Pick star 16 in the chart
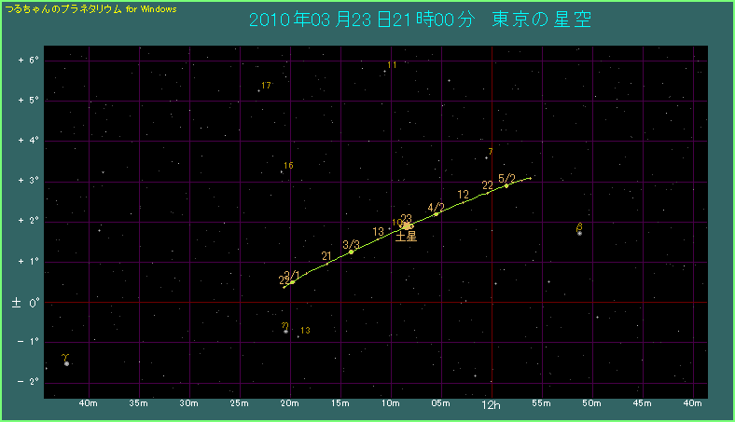735x422 pixels. click(x=282, y=171)
